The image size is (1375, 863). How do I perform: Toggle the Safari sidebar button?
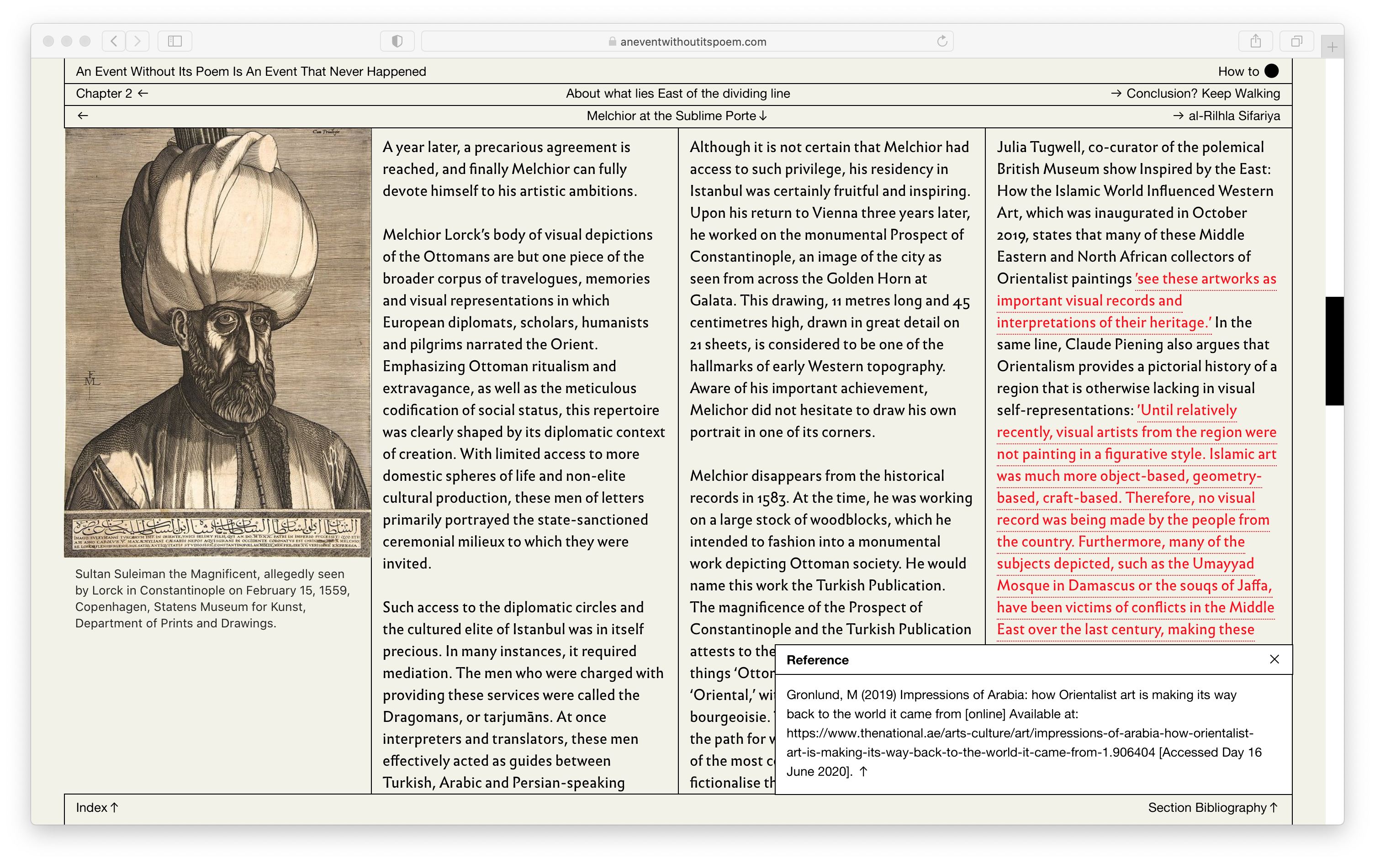pyautogui.click(x=175, y=41)
